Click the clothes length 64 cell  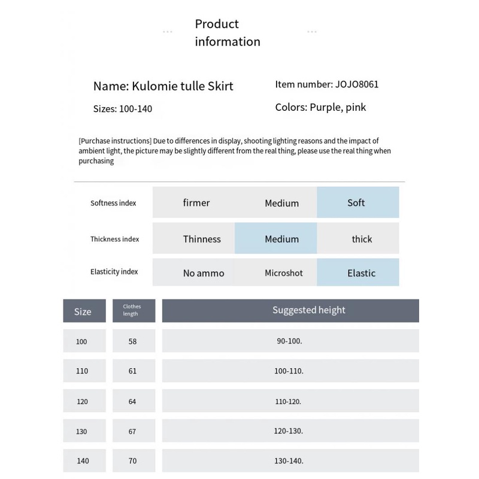pos(134,401)
